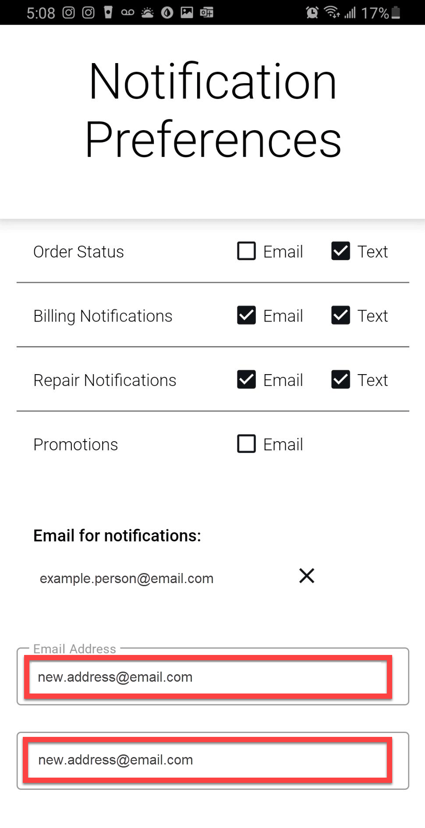Tap the droplet notification icon
The height and width of the screenshot is (828, 425).
coord(167,12)
